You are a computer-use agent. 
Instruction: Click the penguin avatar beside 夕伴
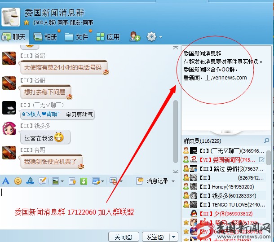[x=194, y=214]
